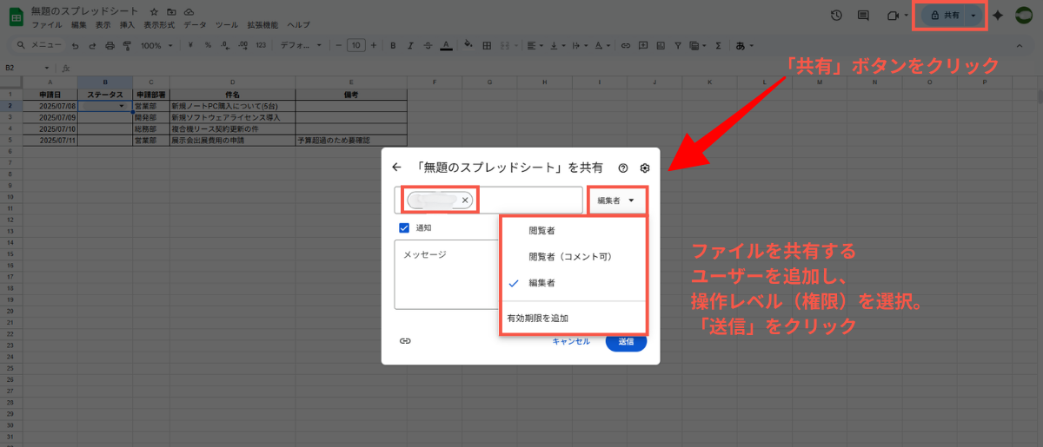1043x447 pixels.
Task: Select 閲覧者 role option
Action: (x=574, y=231)
